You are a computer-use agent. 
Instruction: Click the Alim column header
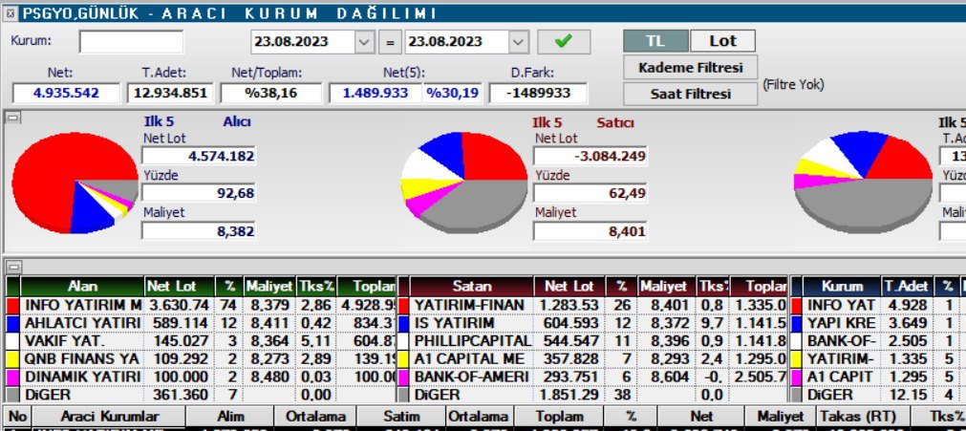(x=230, y=417)
